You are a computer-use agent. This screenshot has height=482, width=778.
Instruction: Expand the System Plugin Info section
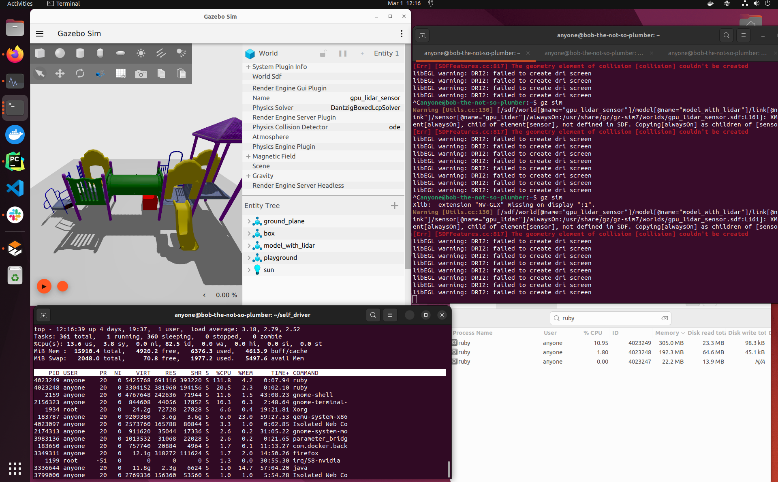coord(248,66)
